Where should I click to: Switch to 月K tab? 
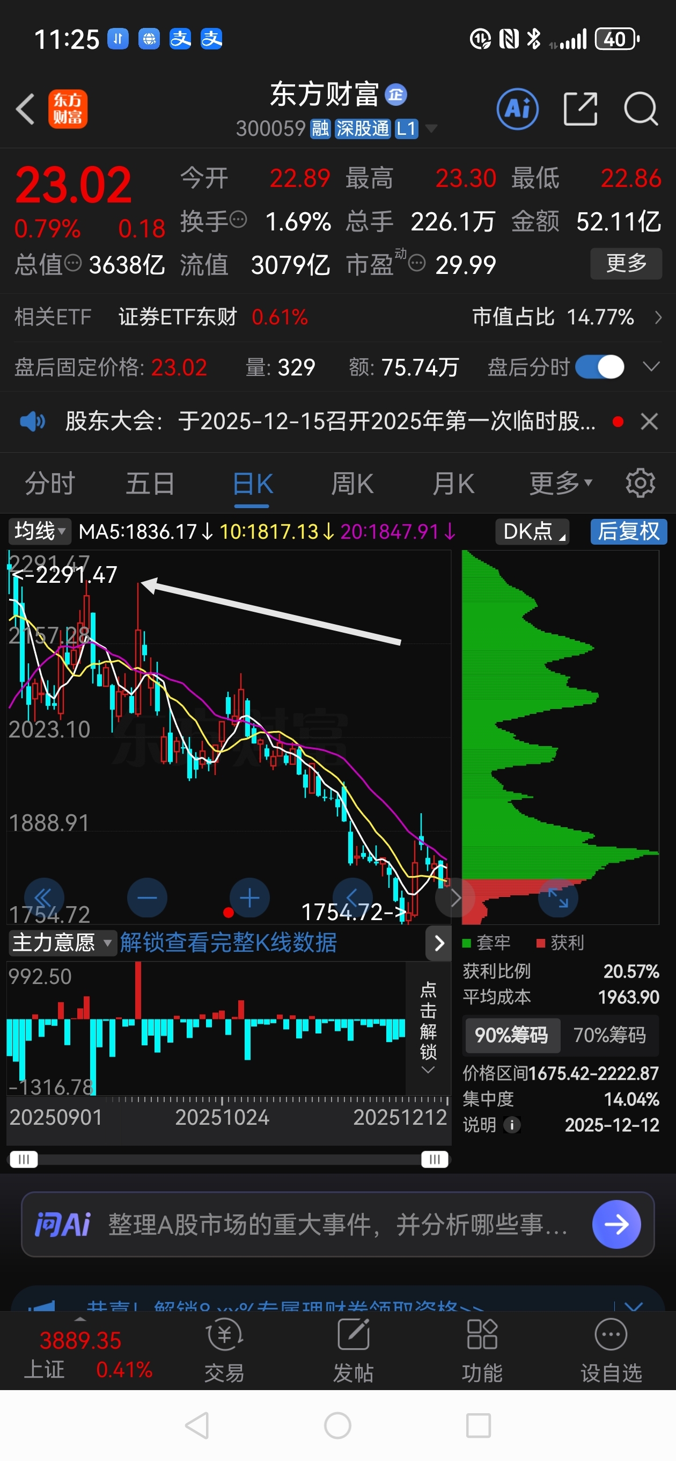point(453,484)
